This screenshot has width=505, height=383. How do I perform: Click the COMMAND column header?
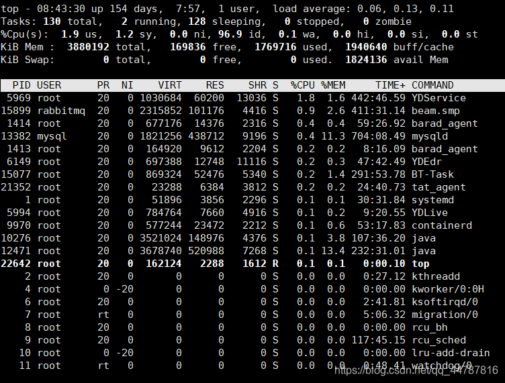click(432, 85)
